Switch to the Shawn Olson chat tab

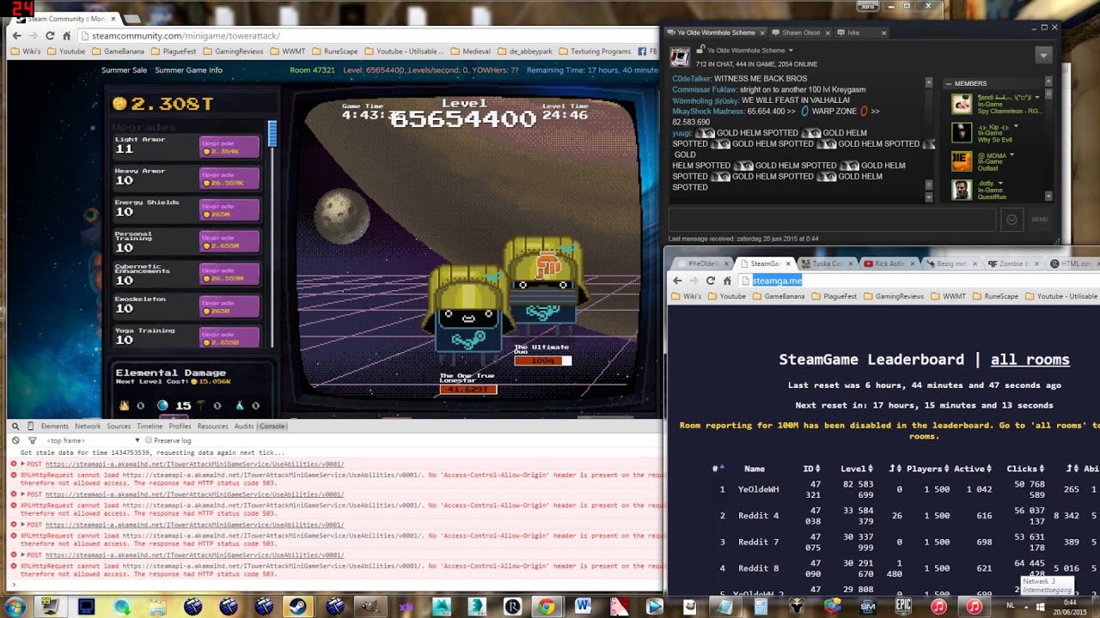click(x=799, y=33)
